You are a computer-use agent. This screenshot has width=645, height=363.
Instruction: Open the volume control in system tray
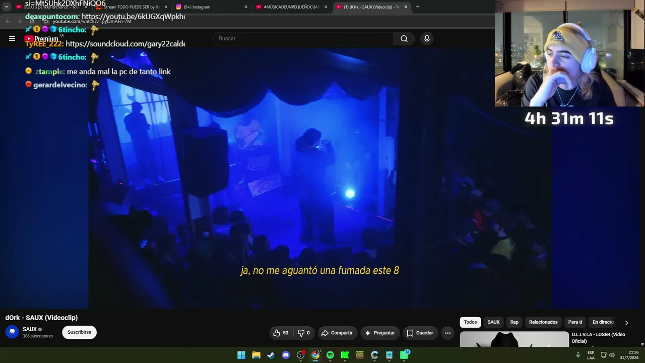(612, 355)
